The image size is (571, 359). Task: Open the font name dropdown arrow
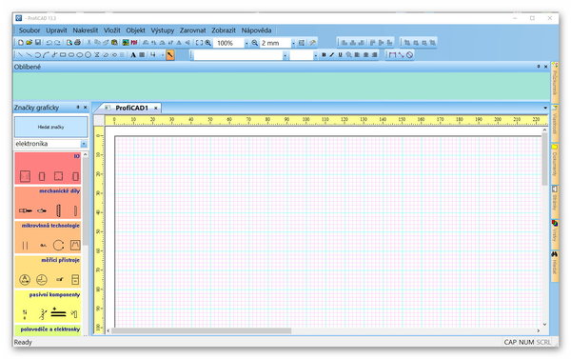tap(285, 55)
